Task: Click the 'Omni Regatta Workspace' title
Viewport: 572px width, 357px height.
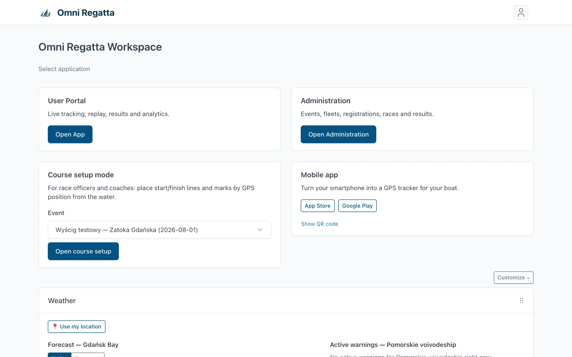Action: (100, 47)
